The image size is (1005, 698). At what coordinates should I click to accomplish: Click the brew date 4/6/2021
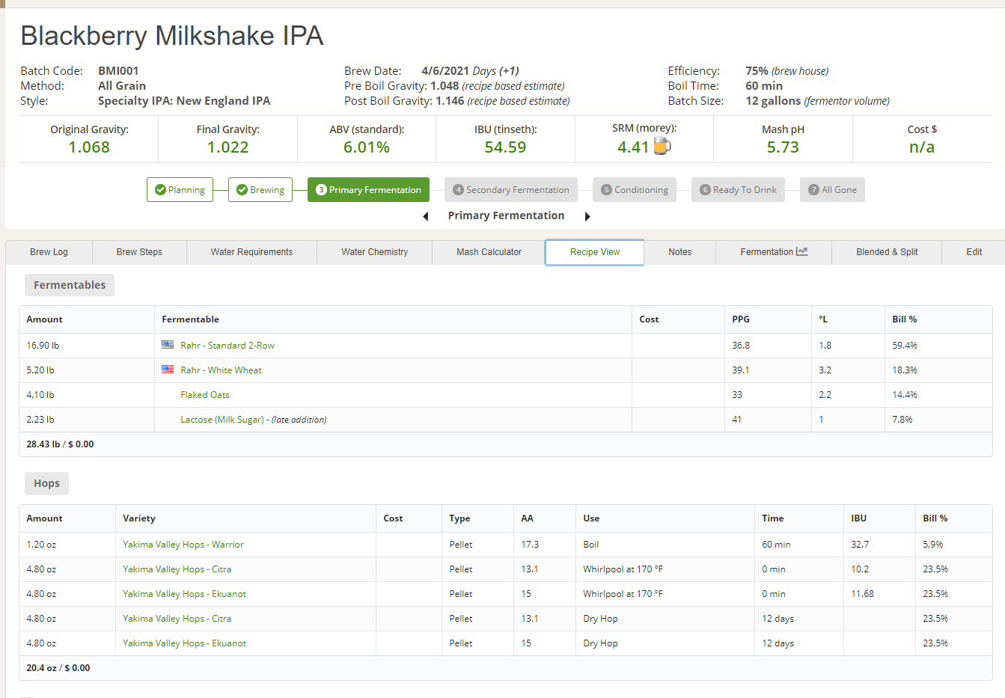(x=445, y=71)
